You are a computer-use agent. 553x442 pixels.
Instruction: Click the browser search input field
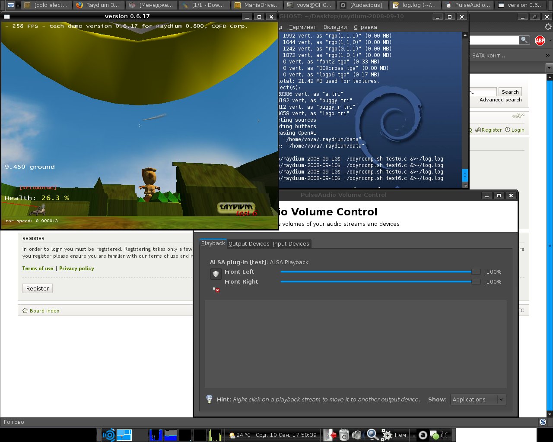pyautogui.click(x=494, y=40)
